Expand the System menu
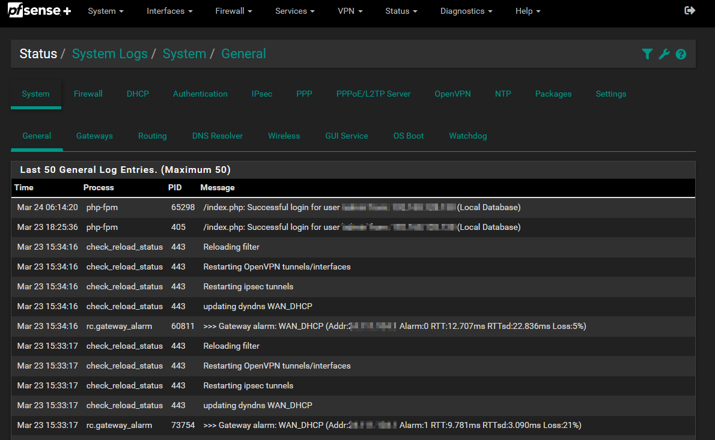Viewport: 715px width, 440px height. click(106, 11)
